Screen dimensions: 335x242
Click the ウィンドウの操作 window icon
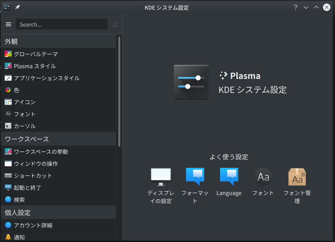tap(8, 164)
